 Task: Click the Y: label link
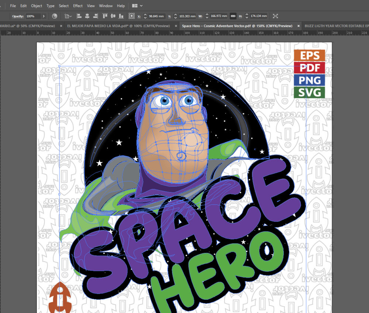169,17
